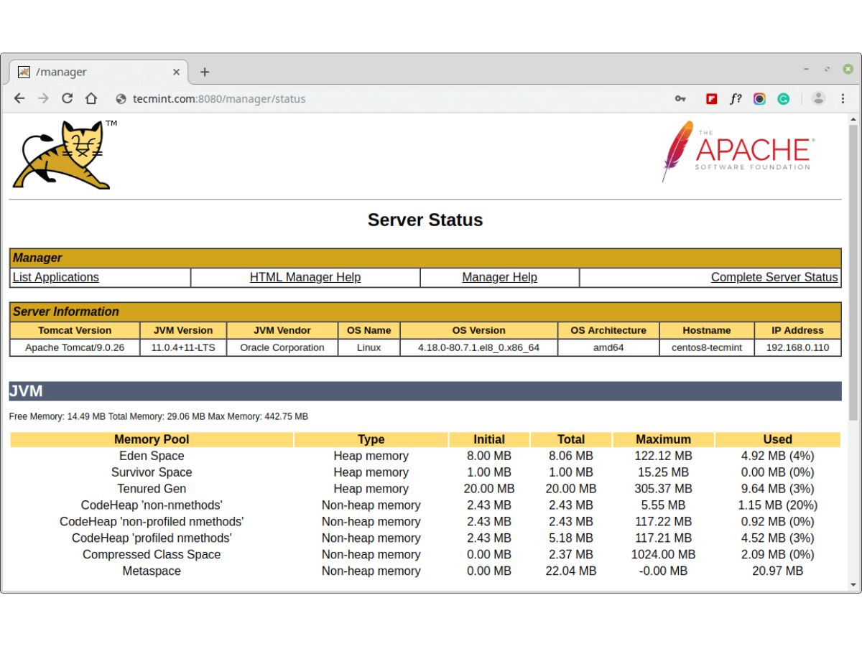The image size is (862, 646).
Task: Minimize the browser window
Action: (807, 69)
